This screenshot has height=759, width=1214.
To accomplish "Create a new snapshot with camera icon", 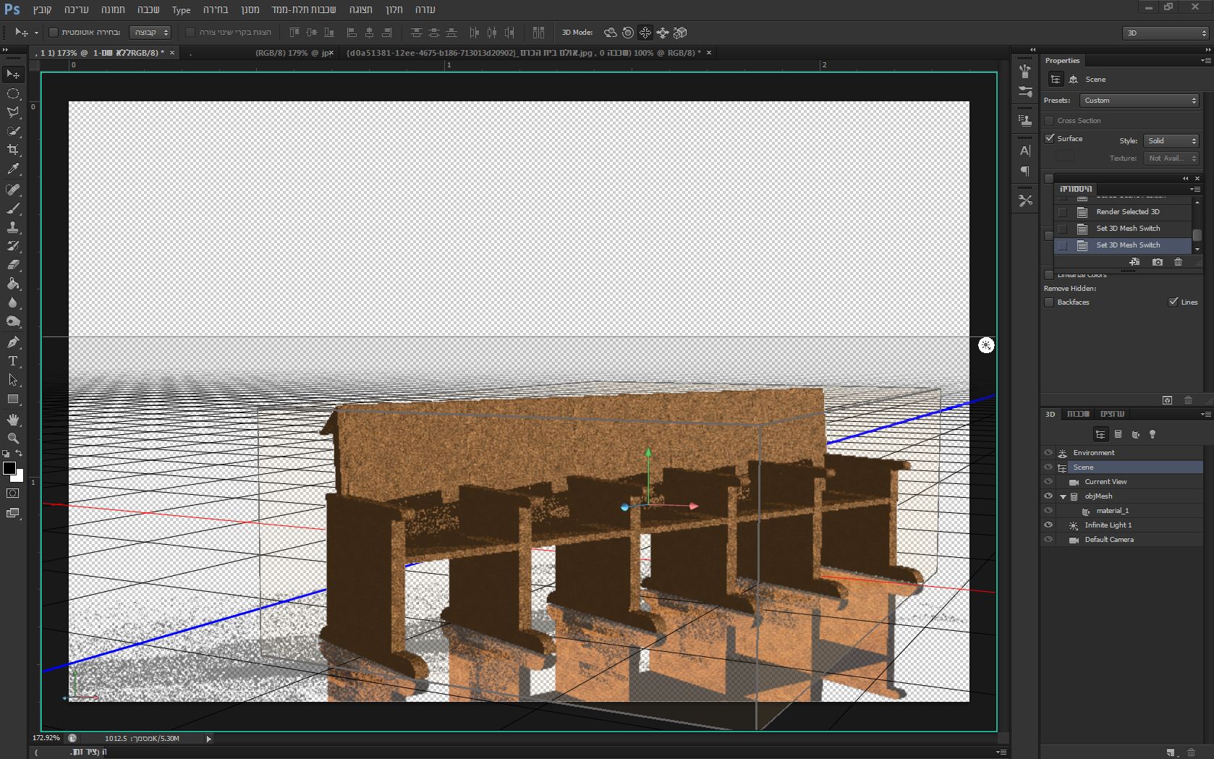I will (1158, 262).
